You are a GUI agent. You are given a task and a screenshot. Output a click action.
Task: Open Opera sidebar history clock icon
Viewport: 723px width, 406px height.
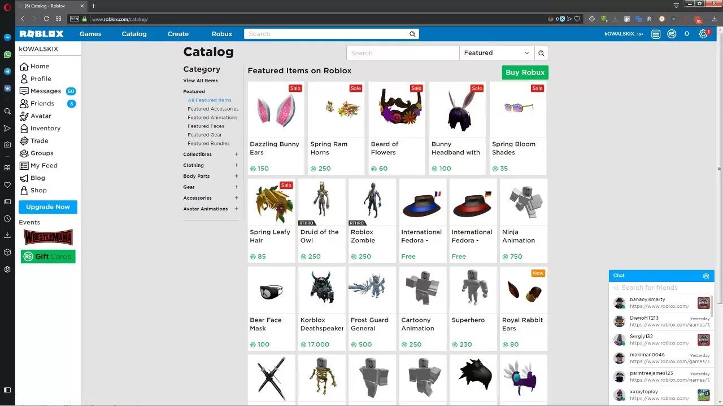pos(7,219)
